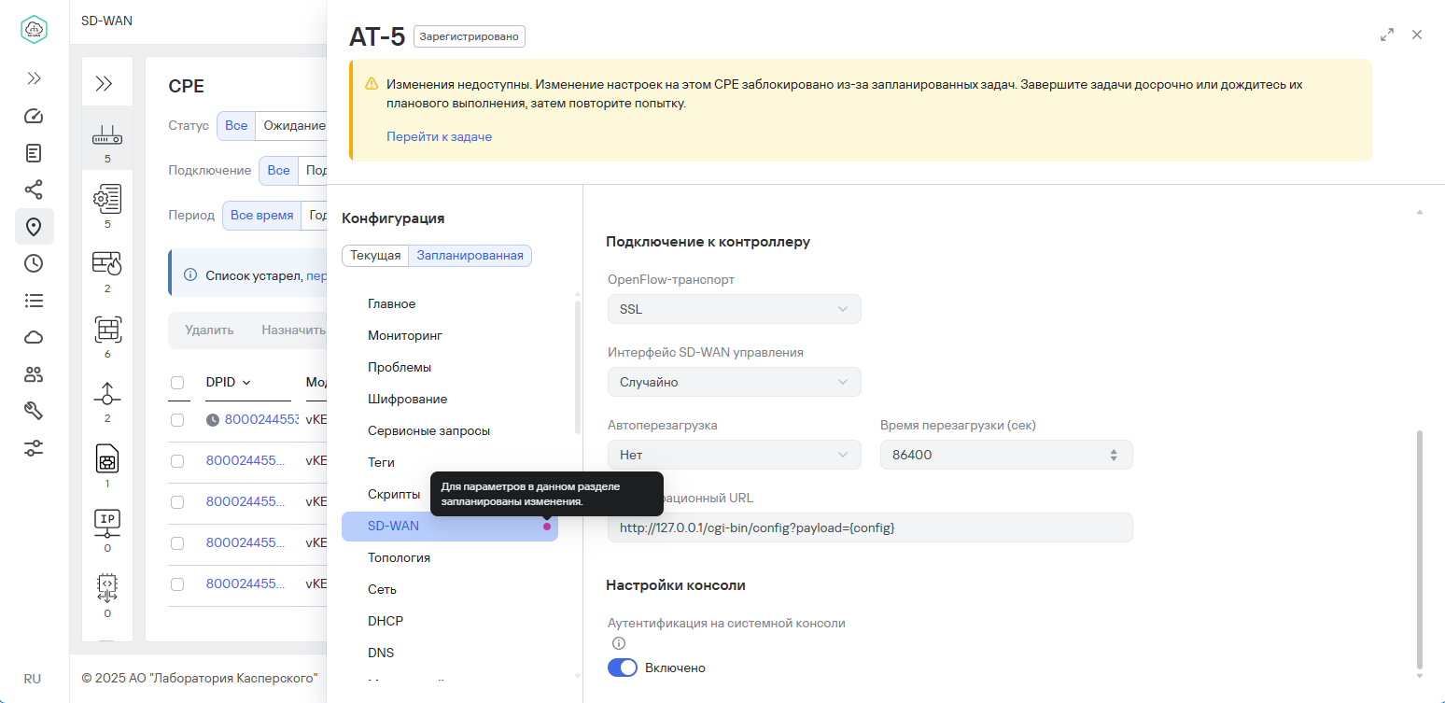Open the CPE templates gear-list icon
The height and width of the screenshot is (703, 1445).
tap(107, 198)
